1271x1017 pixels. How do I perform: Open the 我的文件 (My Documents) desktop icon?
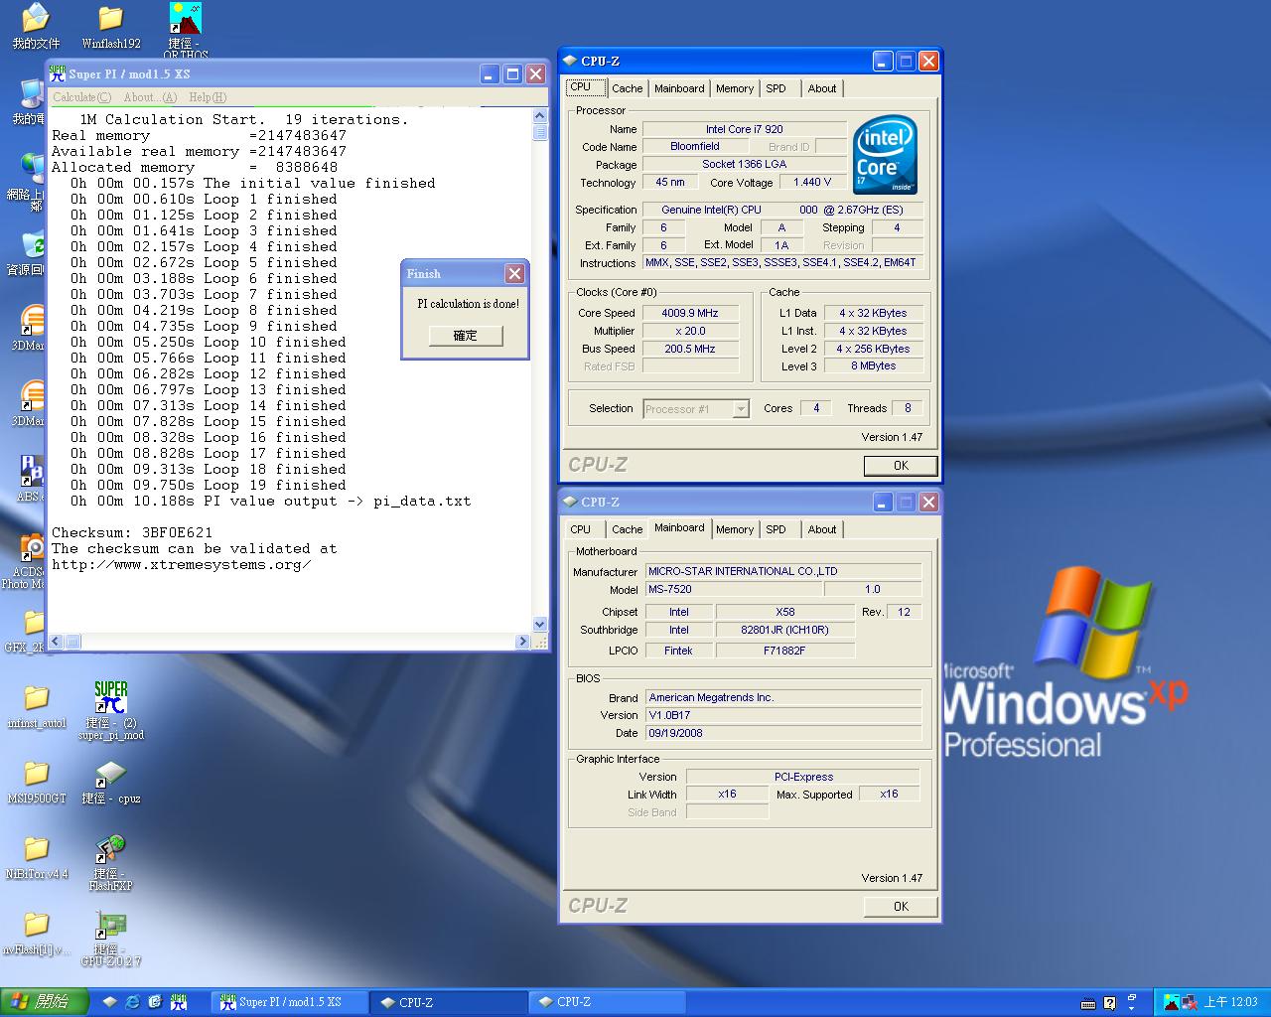pyautogui.click(x=36, y=27)
